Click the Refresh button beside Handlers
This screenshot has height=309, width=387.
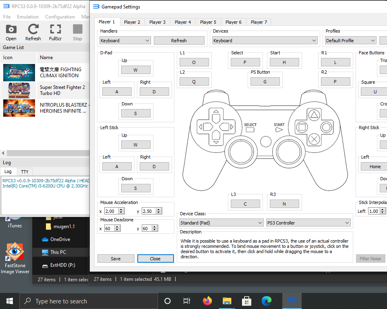click(x=179, y=41)
